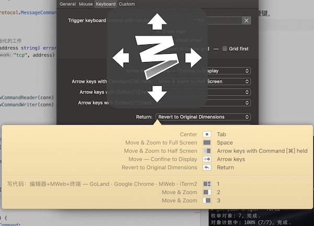This screenshot has width=314, height=226.
Task: Open the Command held arrow keys dropdown
Action: 203,81
